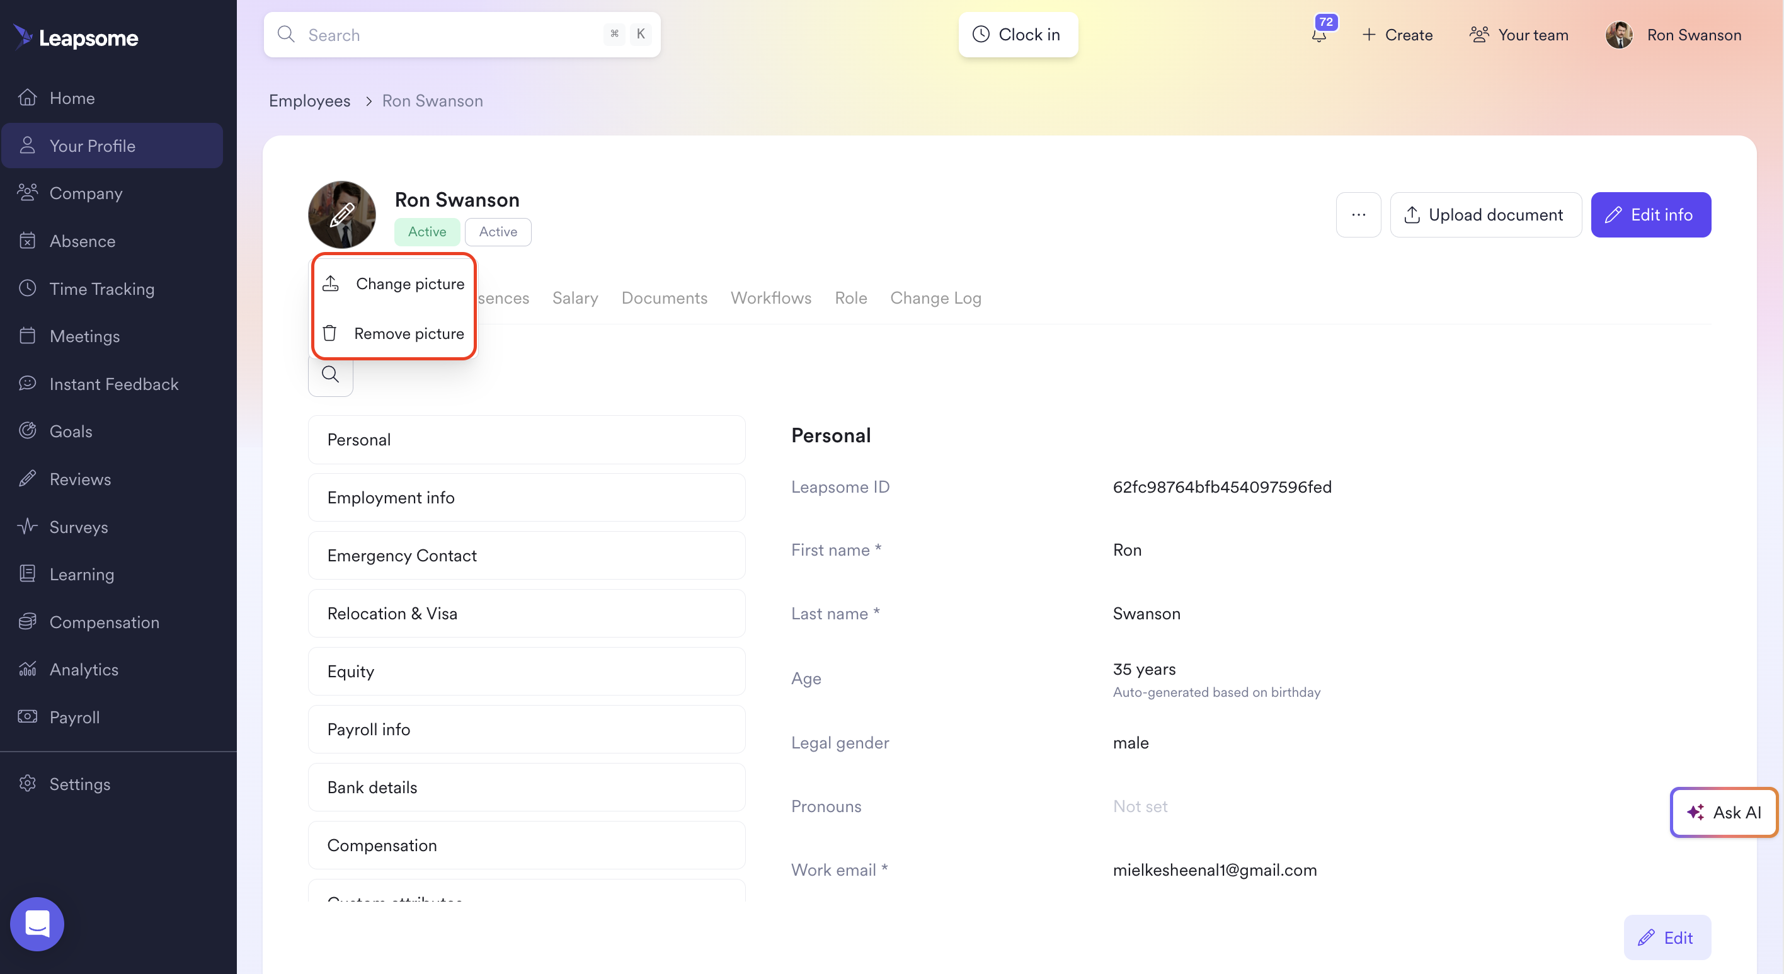Click the Ron Swanson breadcrumb text

point(432,100)
